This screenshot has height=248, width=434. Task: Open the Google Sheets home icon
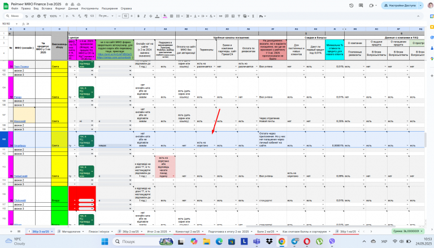point(6,6)
